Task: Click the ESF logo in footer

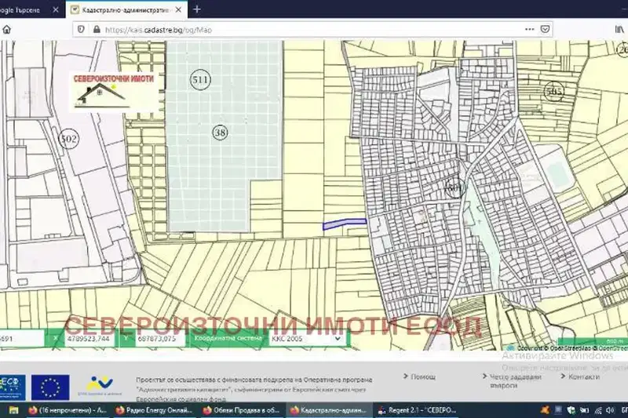Action: click(12, 387)
